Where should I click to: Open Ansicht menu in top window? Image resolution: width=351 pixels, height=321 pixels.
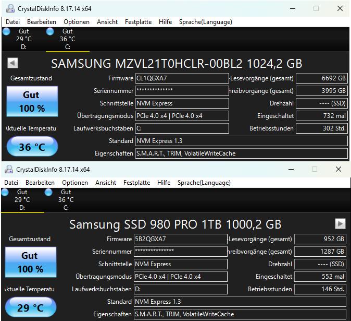[x=107, y=22]
